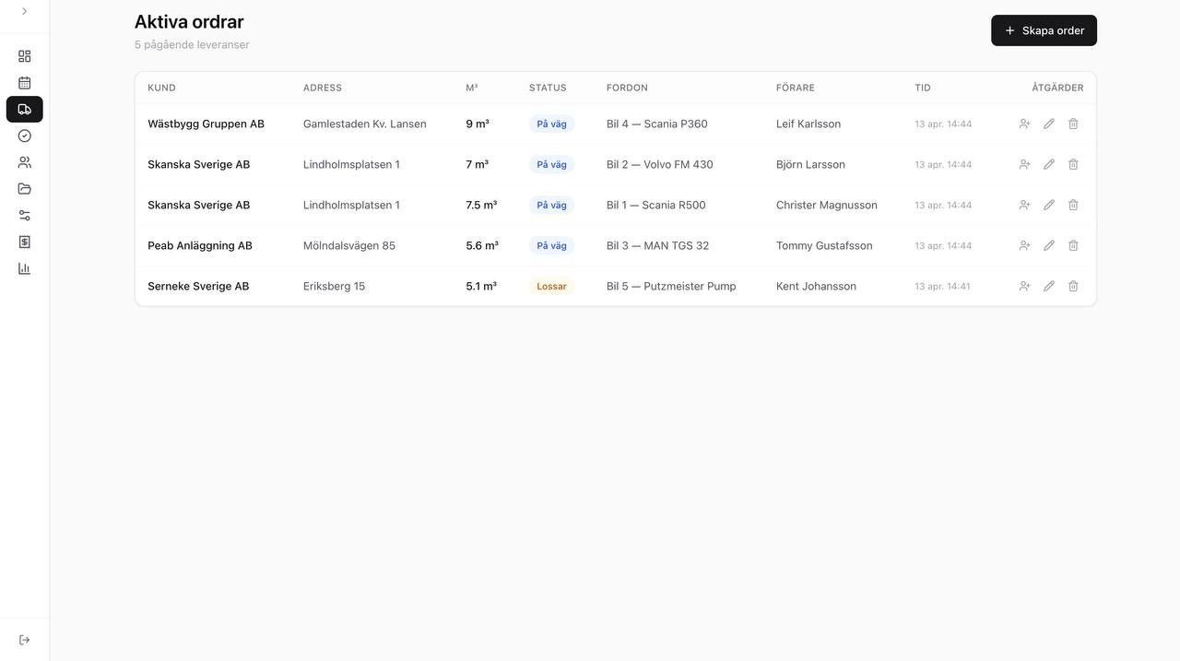
Task: Click the Lossar status badge
Action: (551, 286)
